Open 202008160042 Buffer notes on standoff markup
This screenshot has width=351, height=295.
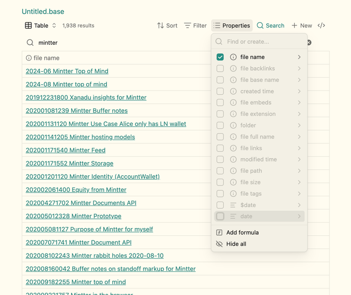(111, 269)
